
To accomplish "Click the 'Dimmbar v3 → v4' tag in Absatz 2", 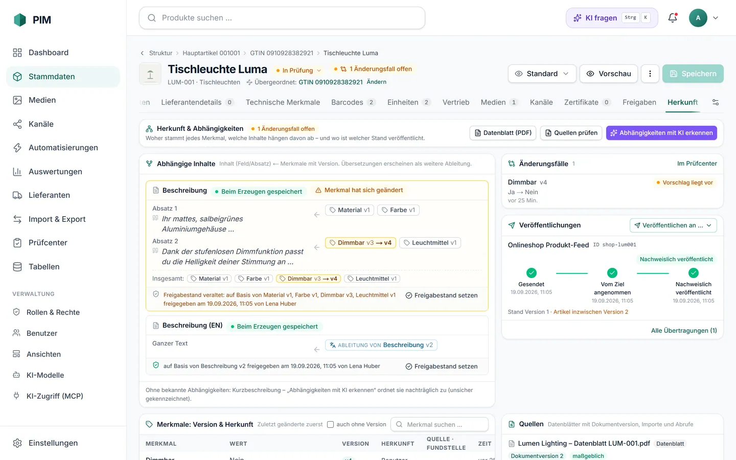I will click(x=360, y=243).
